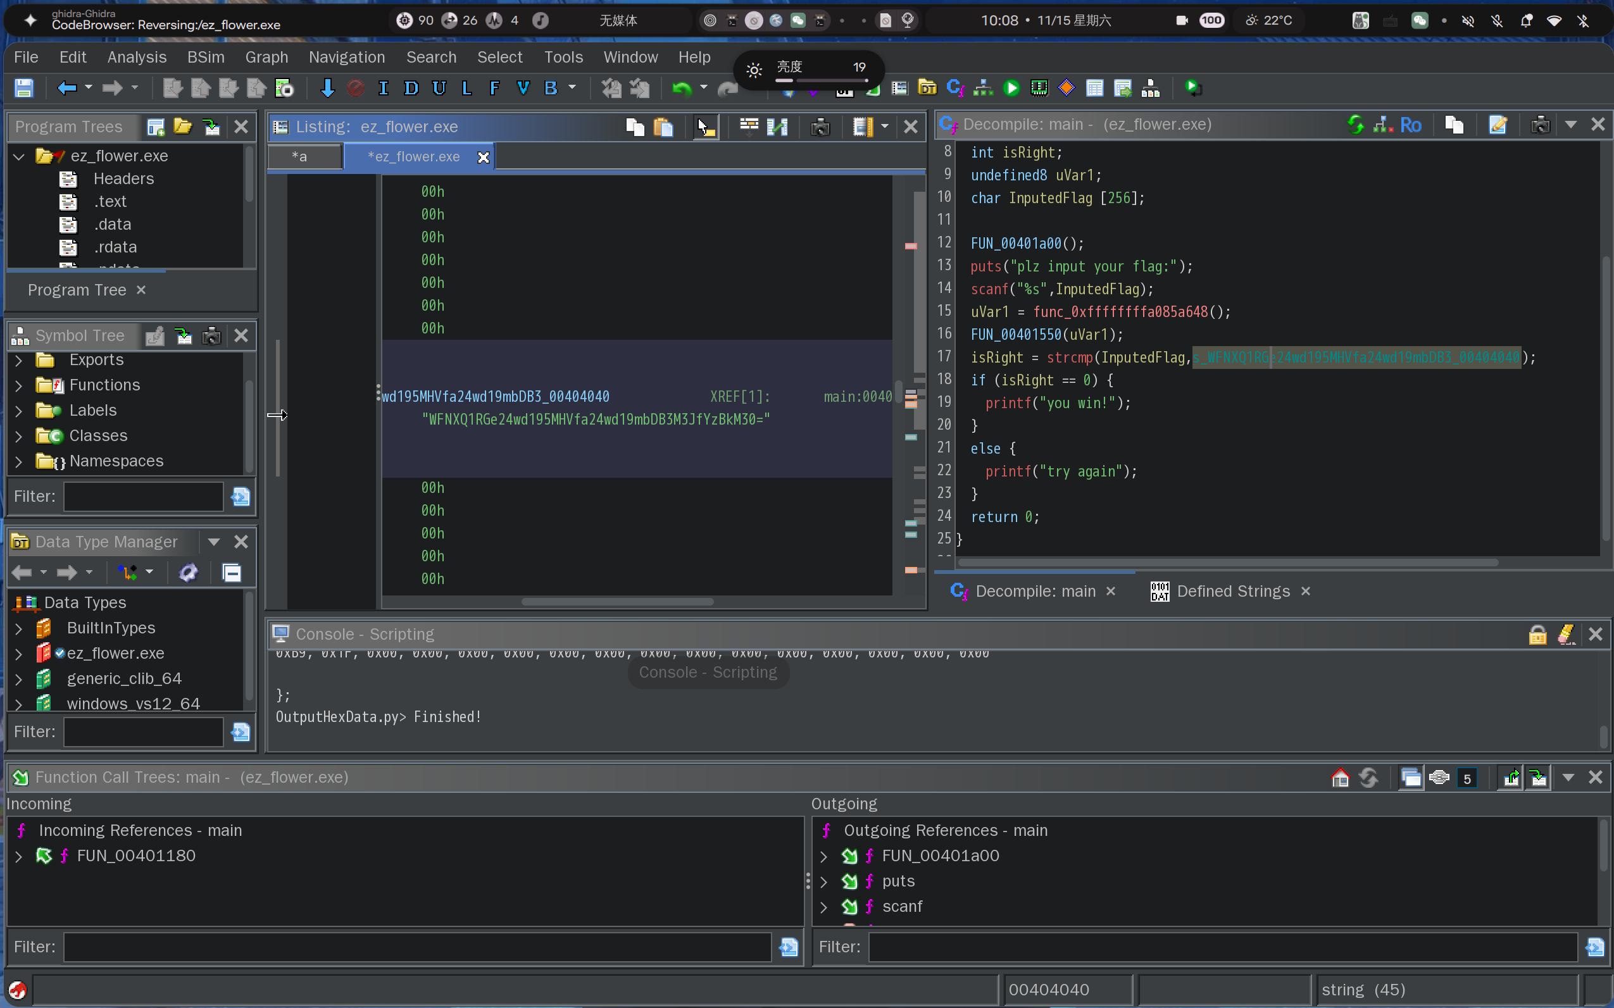The width and height of the screenshot is (1614, 1008).
Task: Click the Symbol Tree filter field
Action: click(x=143, y=497)
